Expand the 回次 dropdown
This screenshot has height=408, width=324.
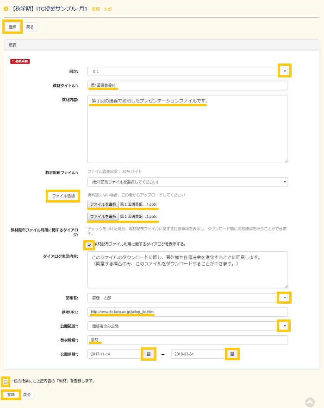pyautogui.click(x=284, y=71)
